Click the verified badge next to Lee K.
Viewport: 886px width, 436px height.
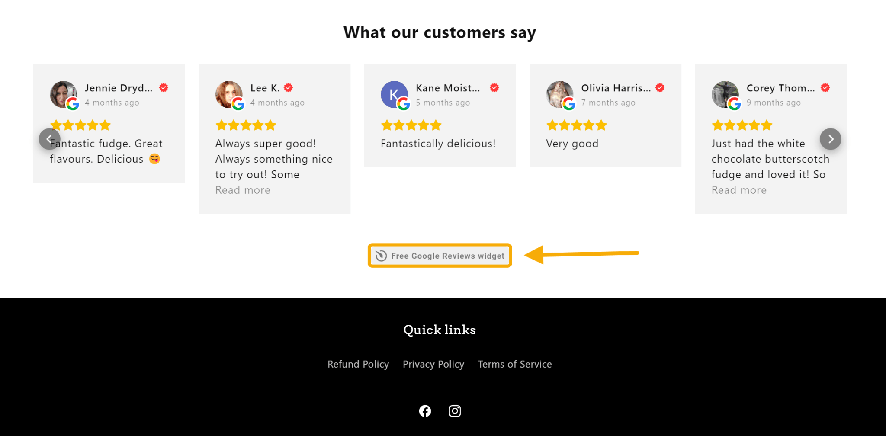[x=289, y=87]
